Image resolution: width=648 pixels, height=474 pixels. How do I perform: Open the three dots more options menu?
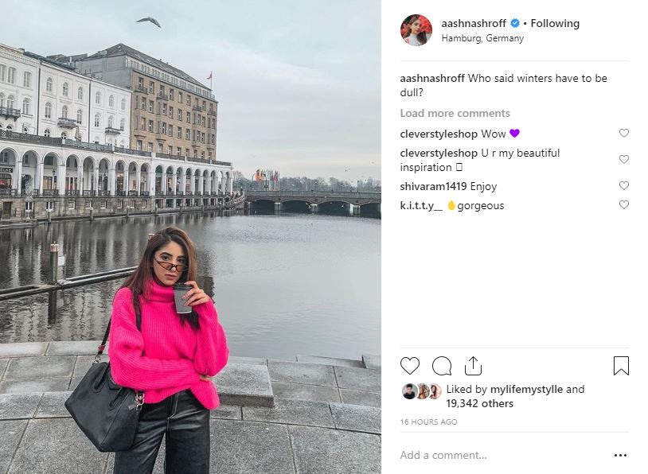(620, 455)
